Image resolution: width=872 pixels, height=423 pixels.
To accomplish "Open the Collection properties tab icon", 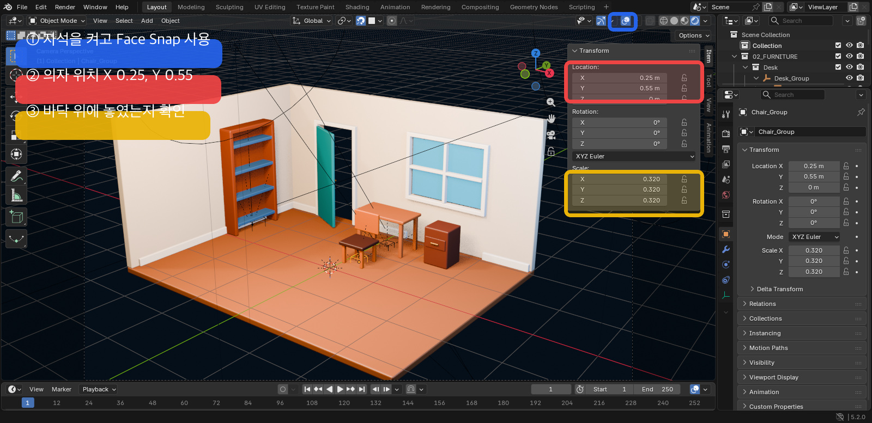I will click(726, 214).
